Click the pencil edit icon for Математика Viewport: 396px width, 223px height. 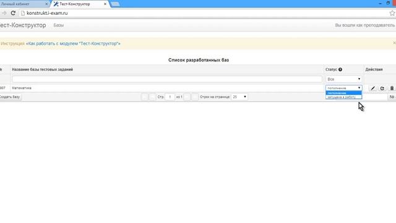[373, 88]
